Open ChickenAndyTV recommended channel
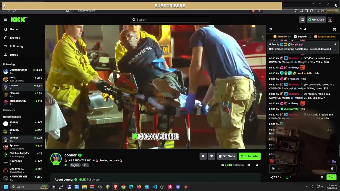340x191 pixels. pos(23,155)
